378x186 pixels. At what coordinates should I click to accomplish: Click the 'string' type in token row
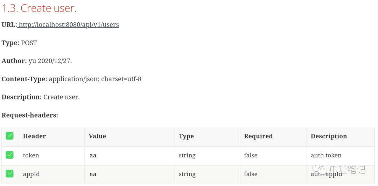coord(187,156)
